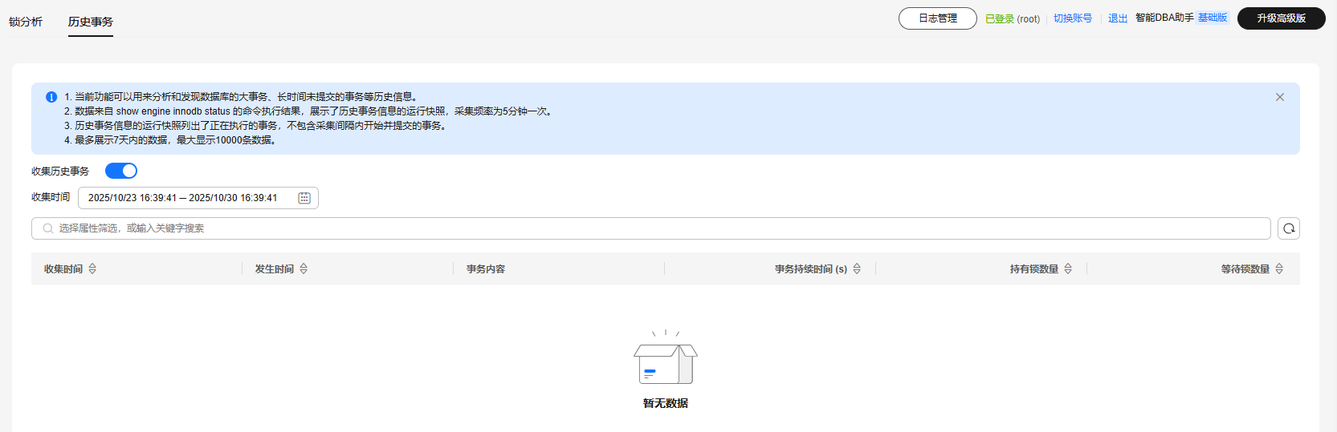Close the blue info notice banner

[1280, 97]
